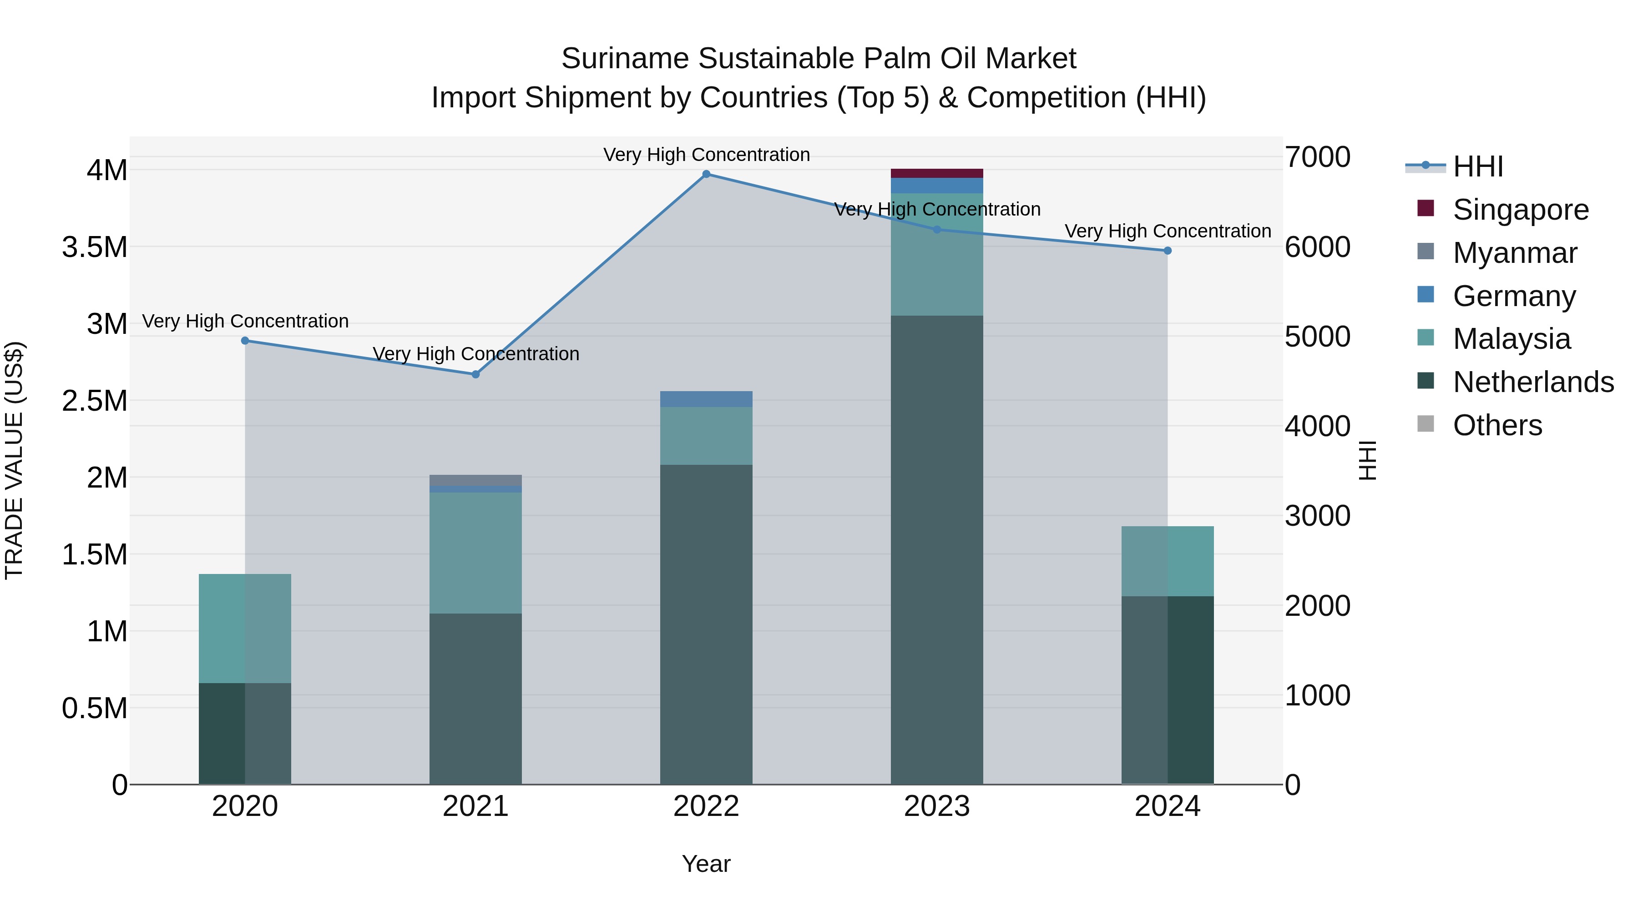Select the Malaysia bar segment for 2021
This screenshot has height=921, width=1638.
pyautogui.click(x=475, y=553)
